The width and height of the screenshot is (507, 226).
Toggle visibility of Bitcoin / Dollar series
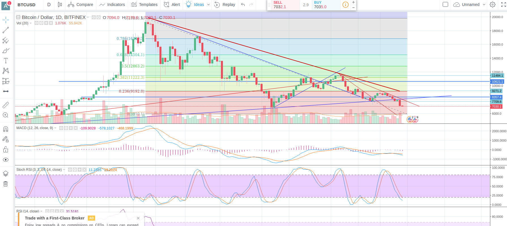pos(94,17)
